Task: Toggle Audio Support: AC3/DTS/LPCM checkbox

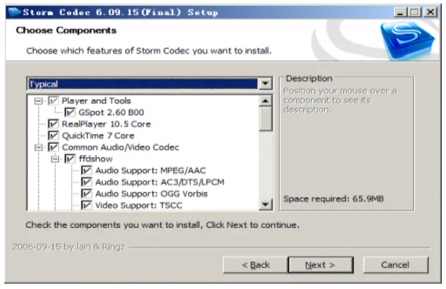Action: [87, 182]
